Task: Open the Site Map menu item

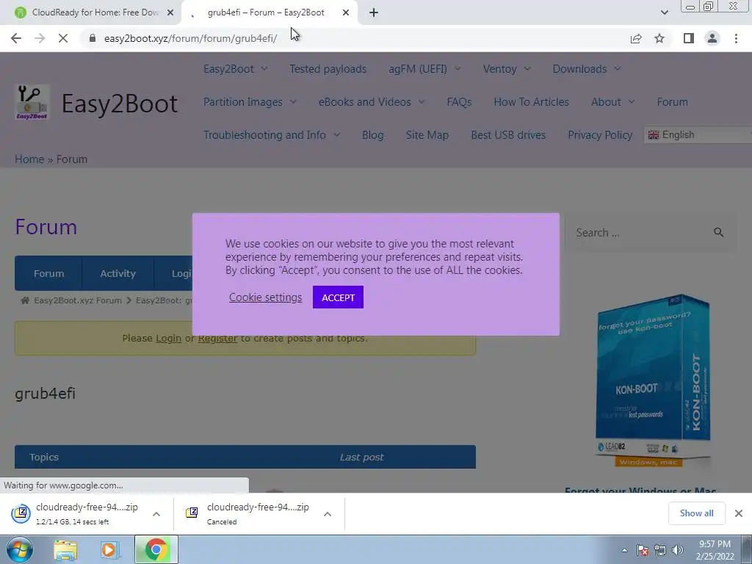Action: click(427, 135)
